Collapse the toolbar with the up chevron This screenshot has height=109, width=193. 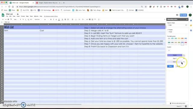point(165,19)
